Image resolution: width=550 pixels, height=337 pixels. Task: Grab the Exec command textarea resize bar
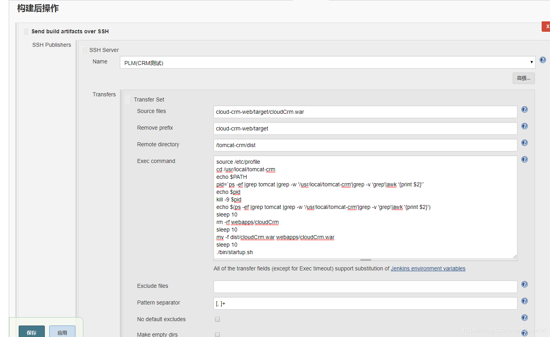[x=365, y=260]
